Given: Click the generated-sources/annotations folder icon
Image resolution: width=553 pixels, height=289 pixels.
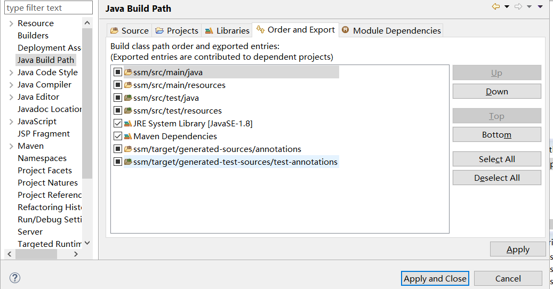Looking at the screenshot, I should coord(128,149).
